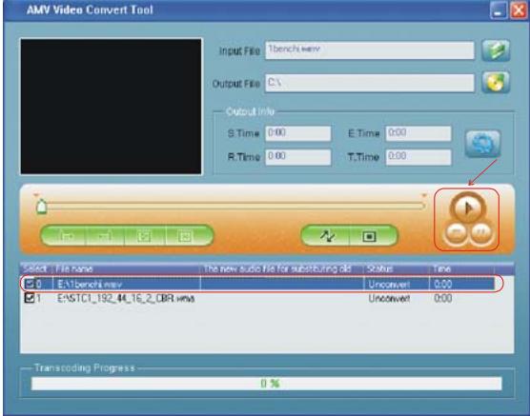Uncheck file 0 1benchi.wmv checkbox
The height and width of the screenshot is (416, 530).
30,284
